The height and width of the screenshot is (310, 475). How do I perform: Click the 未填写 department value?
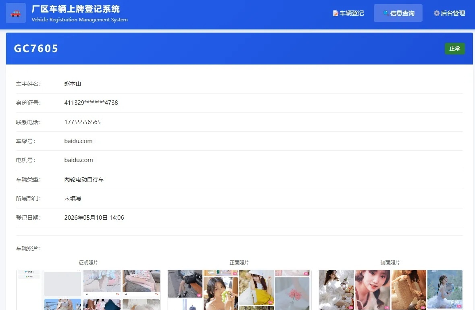pyautogui.click(x=73, y=199)
